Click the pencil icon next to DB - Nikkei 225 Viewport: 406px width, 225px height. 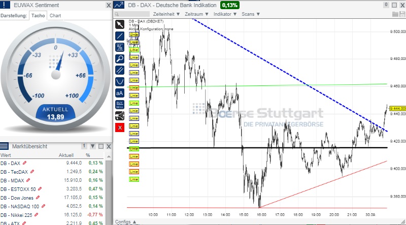(x=37, y=215)
